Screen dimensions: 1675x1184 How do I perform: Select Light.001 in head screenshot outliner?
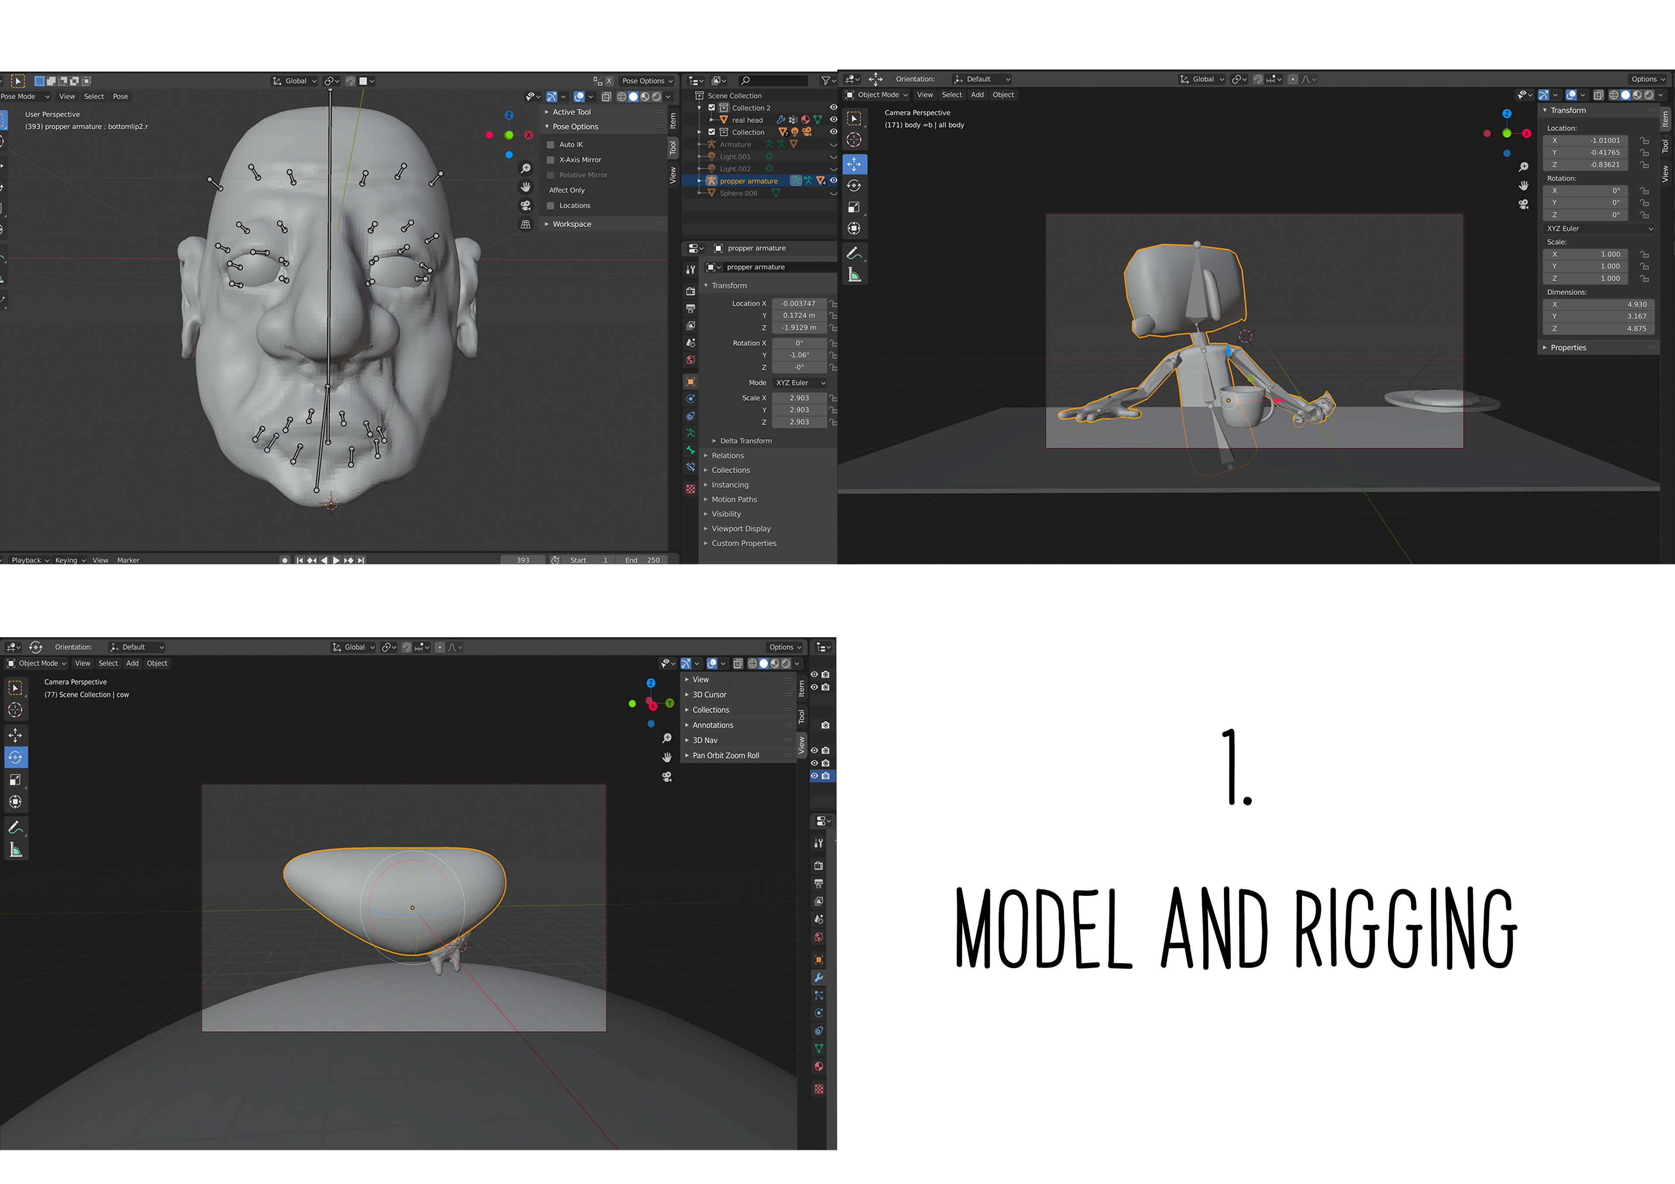[x=735, y=157]
